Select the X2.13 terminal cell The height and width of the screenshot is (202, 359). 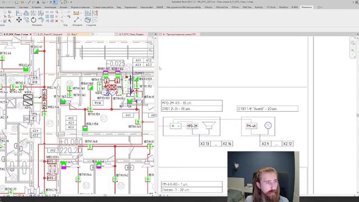pos(205,144)
